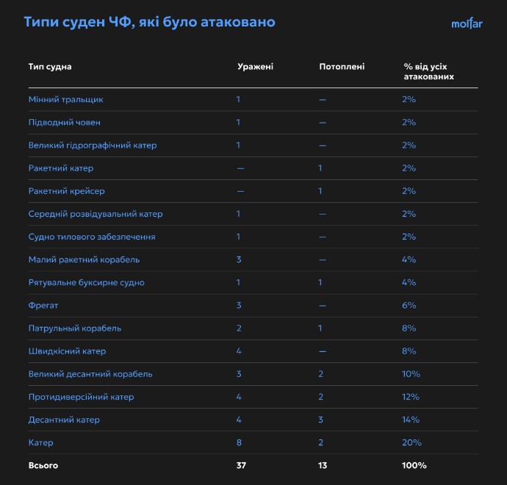This screenshot has height=485, width=507.
Task: Click the 'Потоплені' column header
Action: pyautogui.click(x=342, y=67)
